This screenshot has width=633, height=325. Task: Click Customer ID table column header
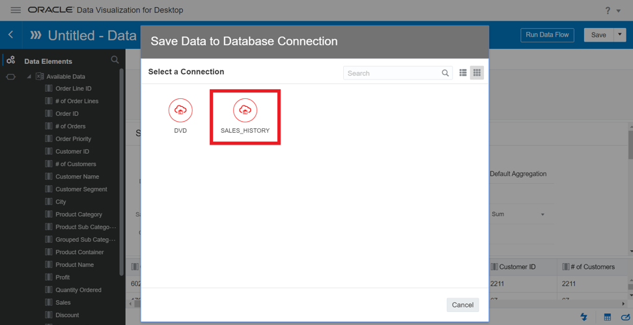tap(513, 266)
